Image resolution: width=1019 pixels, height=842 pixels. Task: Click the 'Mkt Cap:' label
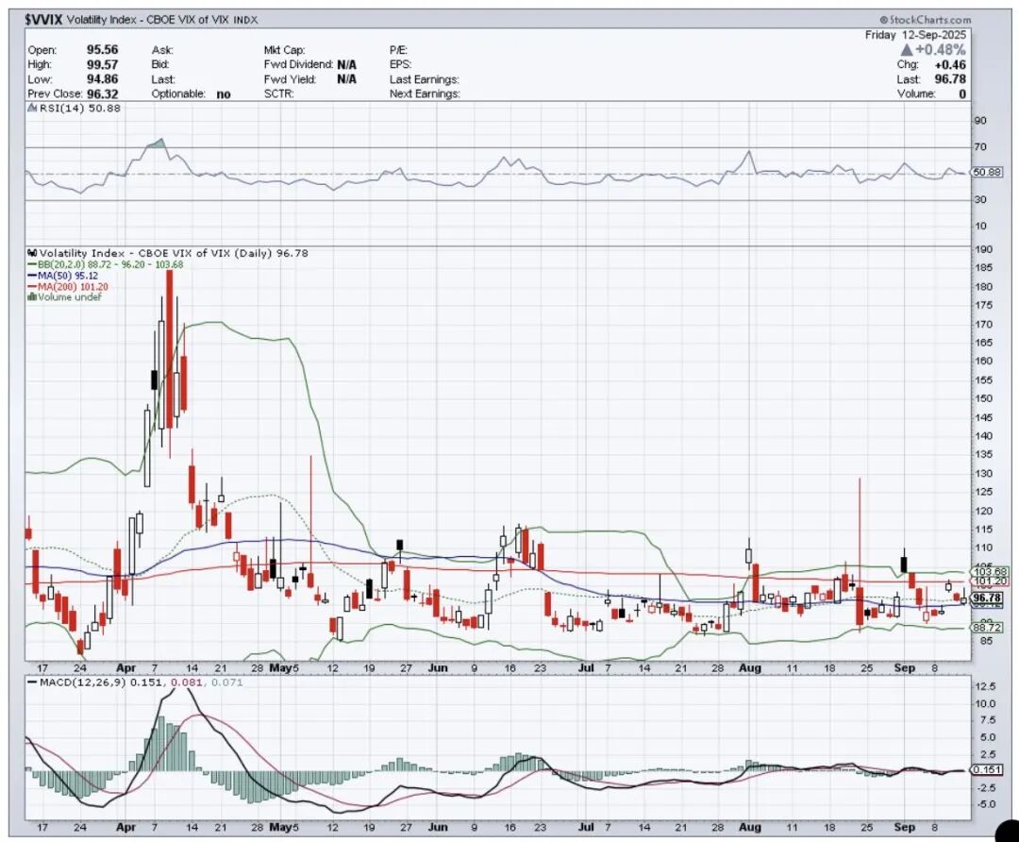click(x=284, y=50)
